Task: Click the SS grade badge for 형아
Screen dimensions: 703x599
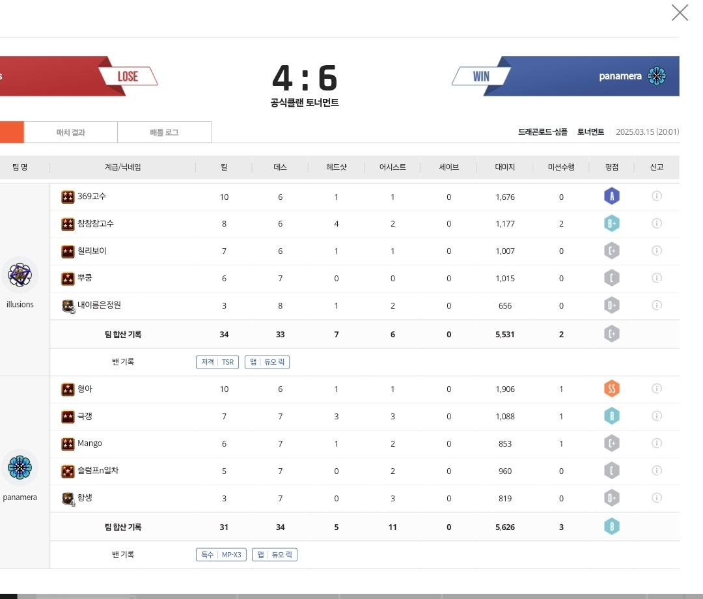Action: click(x=611, y=389)
